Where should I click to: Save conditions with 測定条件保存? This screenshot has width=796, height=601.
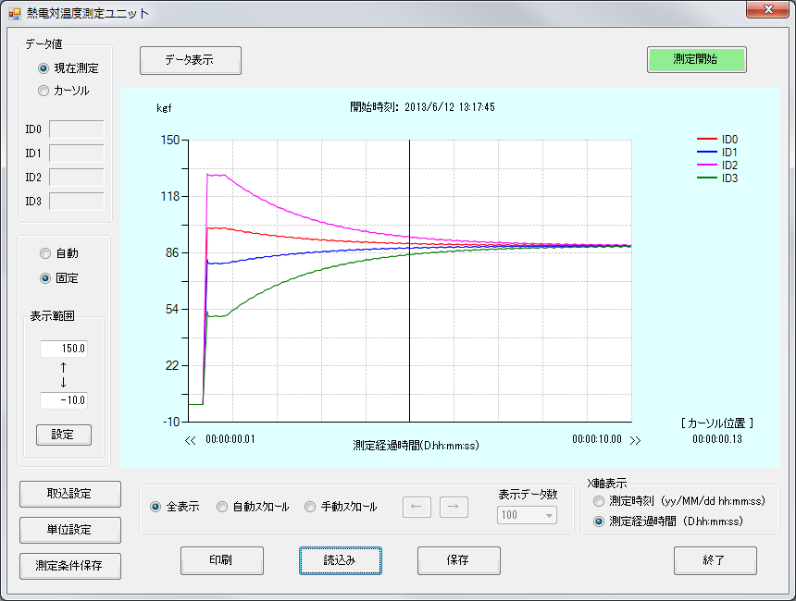pyautogui.click(x=69, y=566)
